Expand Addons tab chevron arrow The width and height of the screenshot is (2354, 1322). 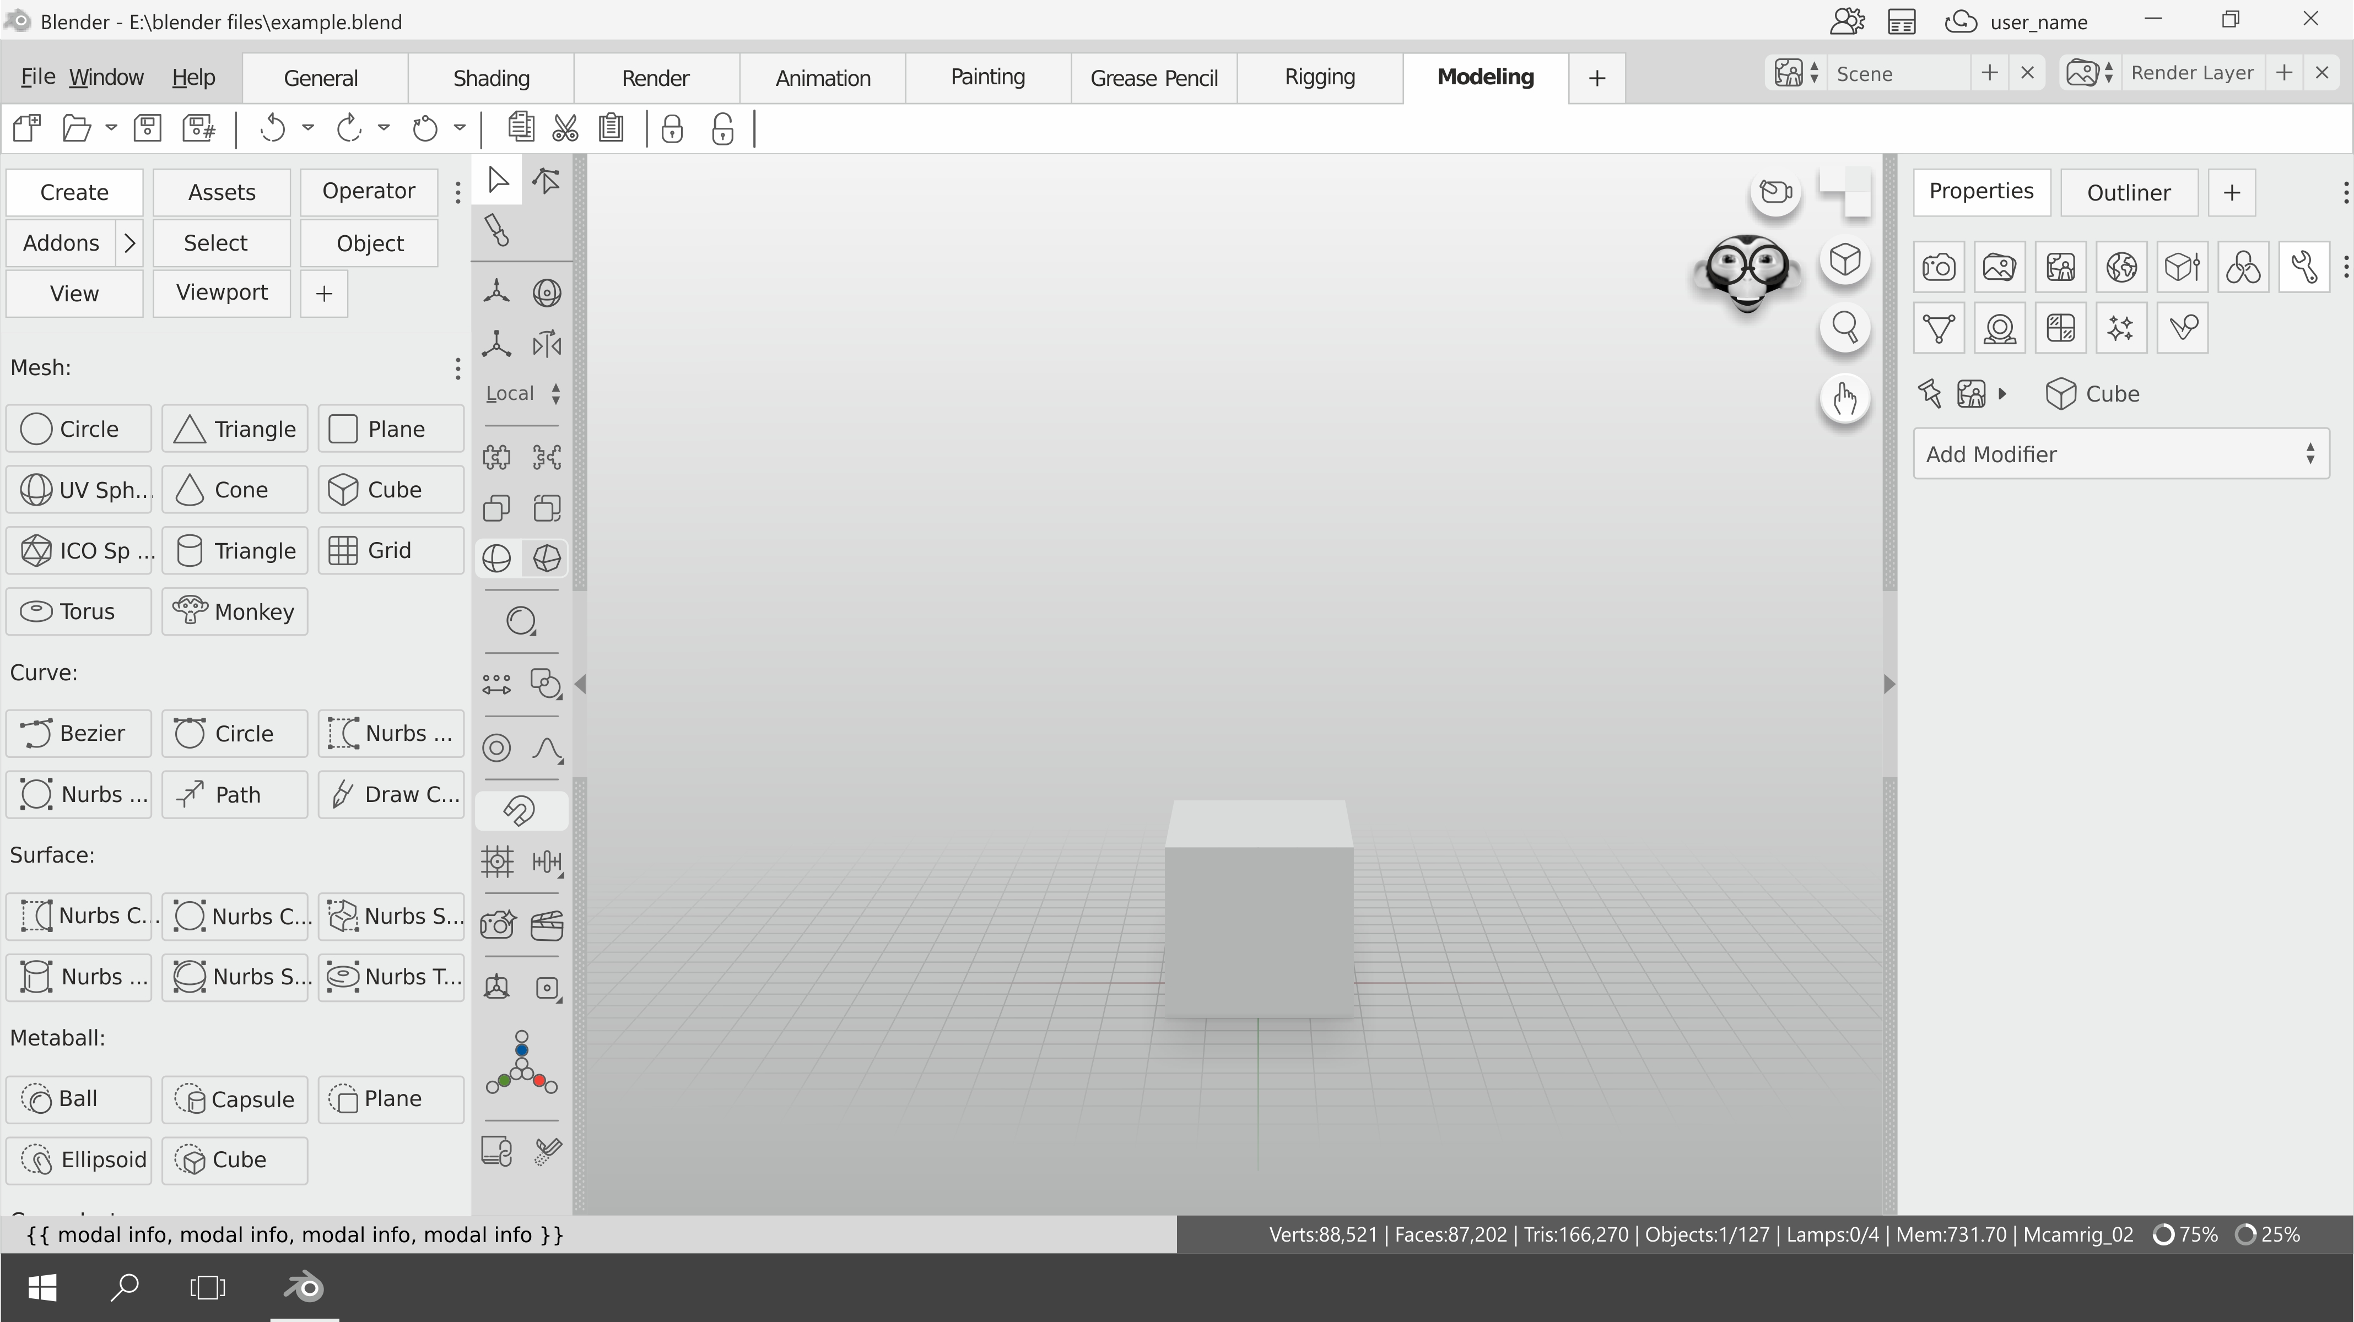tap(129, 243)
